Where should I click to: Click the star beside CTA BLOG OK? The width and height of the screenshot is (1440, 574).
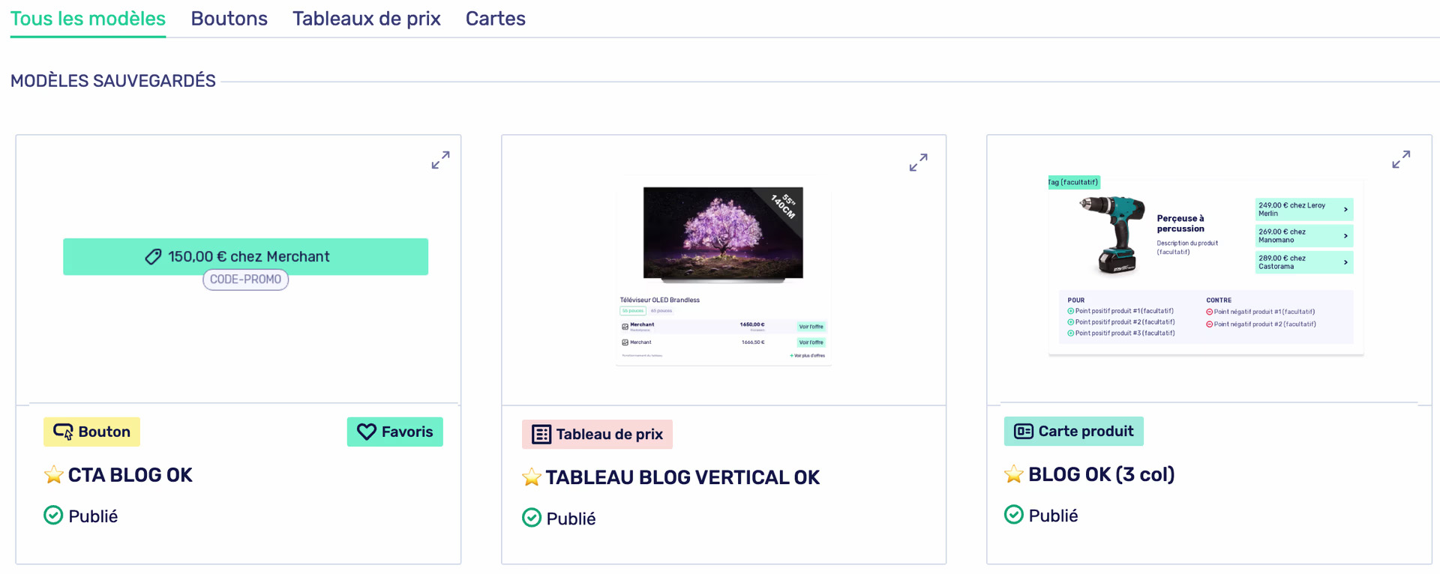[x=53, y=474]
